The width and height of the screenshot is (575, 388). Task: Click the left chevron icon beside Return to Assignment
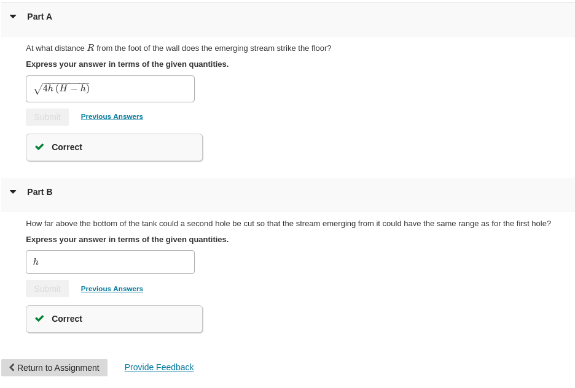point(12,368)
